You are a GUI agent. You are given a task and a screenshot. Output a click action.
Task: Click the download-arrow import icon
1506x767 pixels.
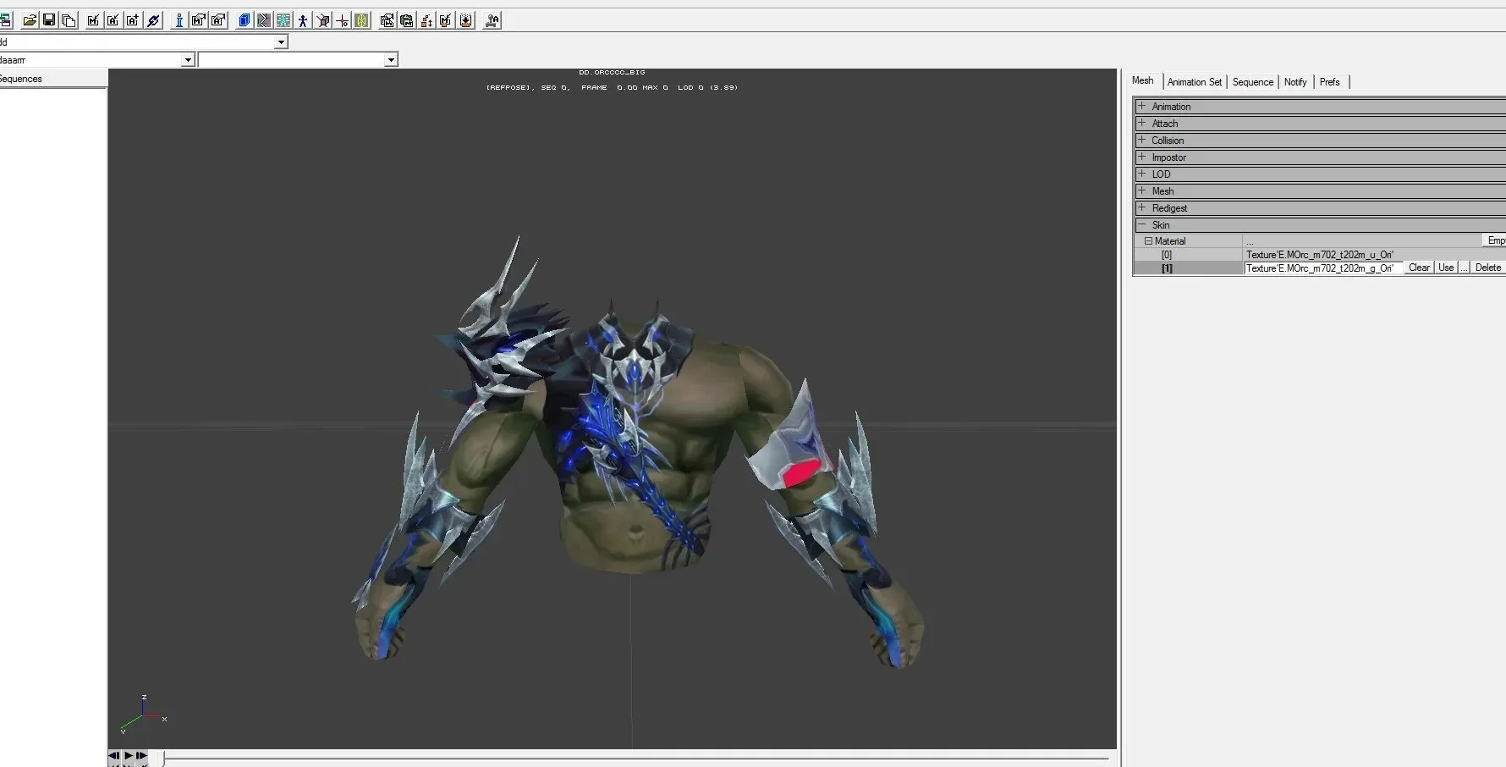click(466, 20)
